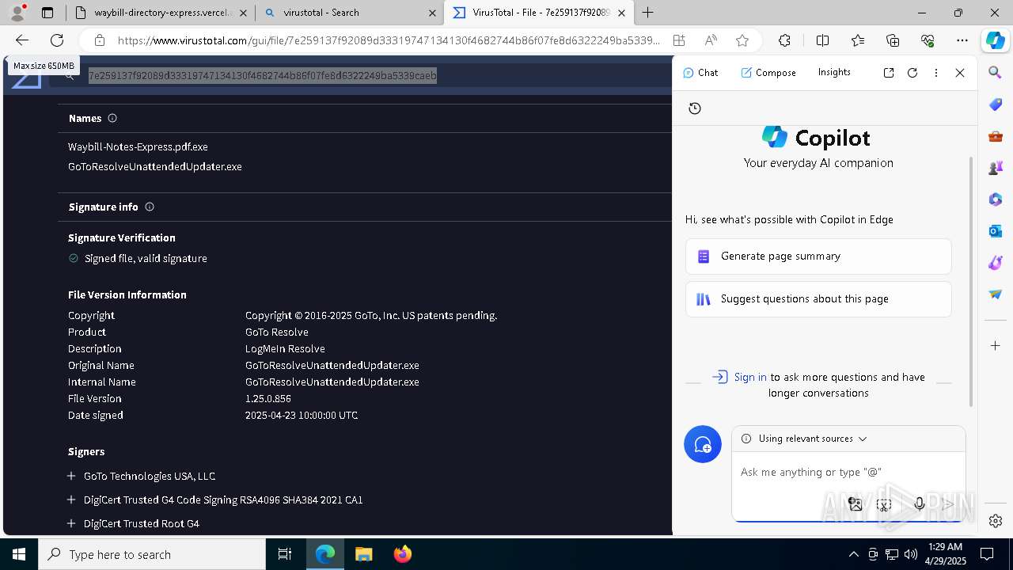Open a new browser tab
The height and width of the screenshot is (570, 1013).
(x=647, y=13)
